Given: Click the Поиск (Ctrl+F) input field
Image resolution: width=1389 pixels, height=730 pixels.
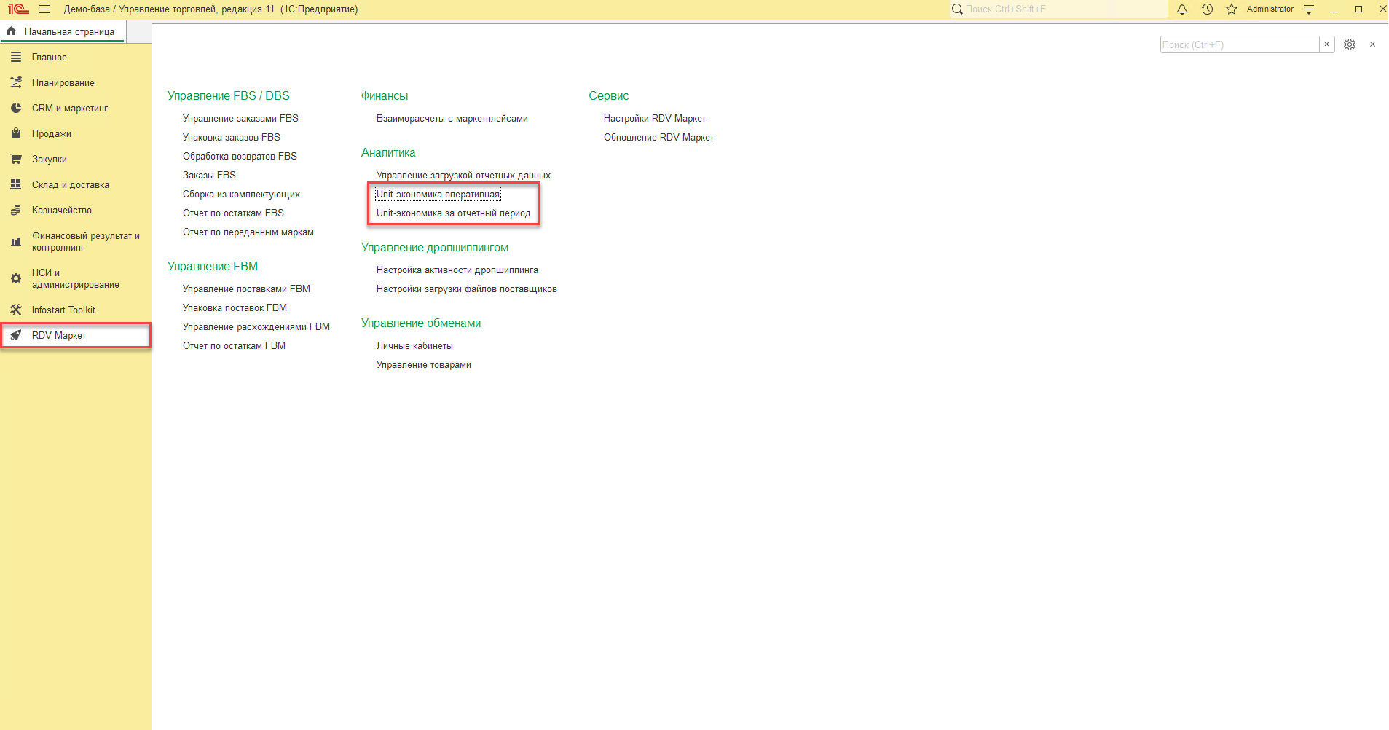Looking at the screenshot, I should point(1240,44).
